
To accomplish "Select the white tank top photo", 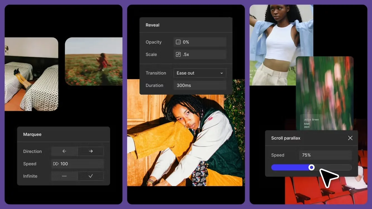I will pos(281,45).
